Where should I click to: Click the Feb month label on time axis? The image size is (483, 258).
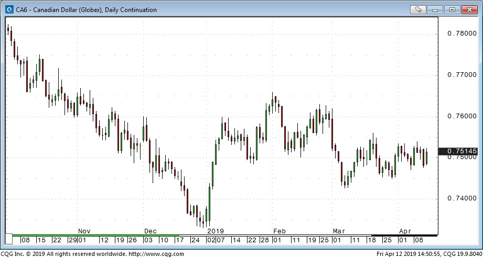tap(279, 231)
